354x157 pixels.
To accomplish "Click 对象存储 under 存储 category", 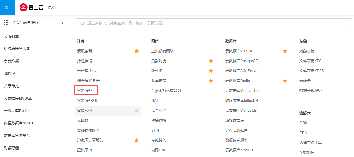I will [307, 51].
